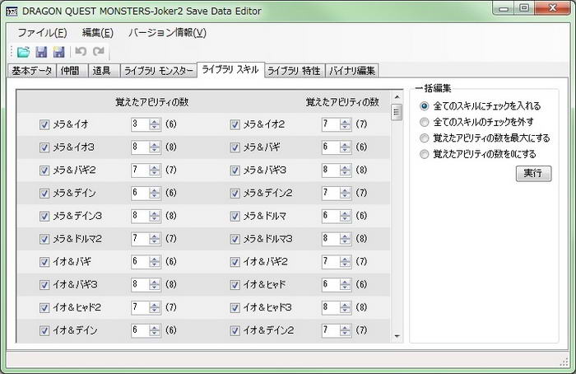Open the バージョン情報(V) menu
The image size is (576, 374).
tap(167, 33)
